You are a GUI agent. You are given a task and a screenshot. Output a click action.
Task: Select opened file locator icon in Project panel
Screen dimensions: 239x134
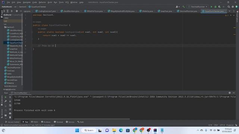pyautogui.click(x=4, y=11)
